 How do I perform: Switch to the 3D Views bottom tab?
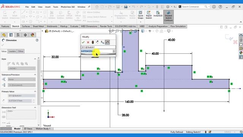coord(28,129)
